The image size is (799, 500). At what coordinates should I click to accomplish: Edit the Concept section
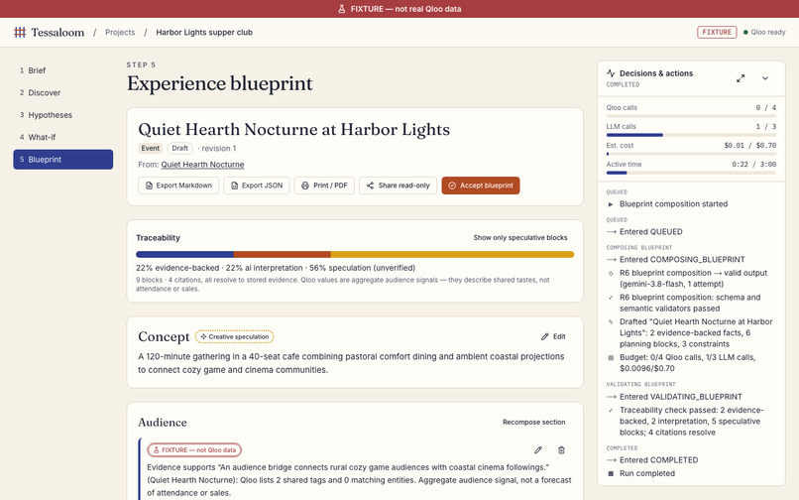click(553, 336)
